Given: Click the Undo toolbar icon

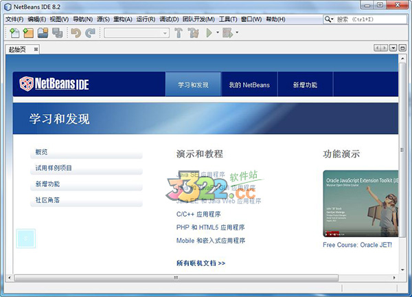Looking at the screenshot, I should (x=76, y=33).
